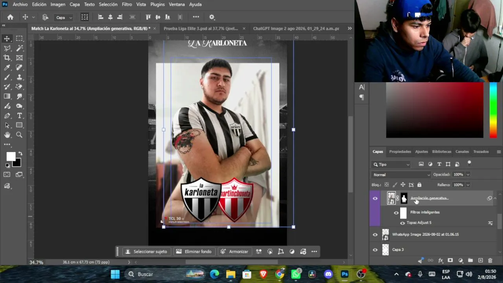The height and width of the screenshot is (283, 503).
Task: Click the Armonizar button
Action: 234,252
